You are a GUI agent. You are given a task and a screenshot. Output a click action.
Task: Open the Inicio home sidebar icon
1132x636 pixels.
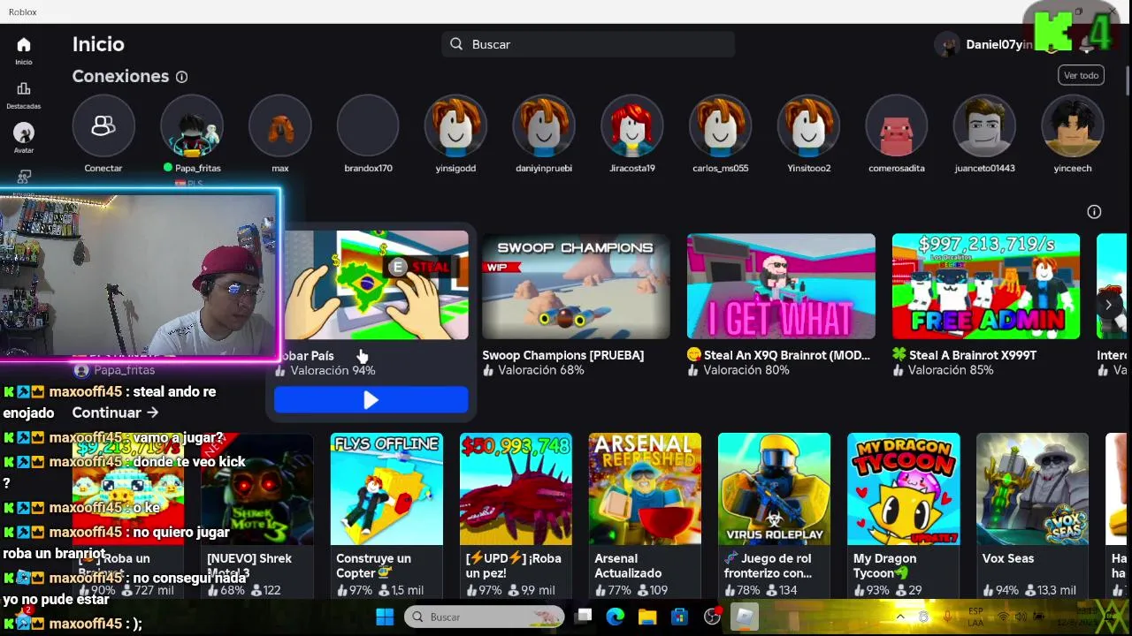pos(24,45)
